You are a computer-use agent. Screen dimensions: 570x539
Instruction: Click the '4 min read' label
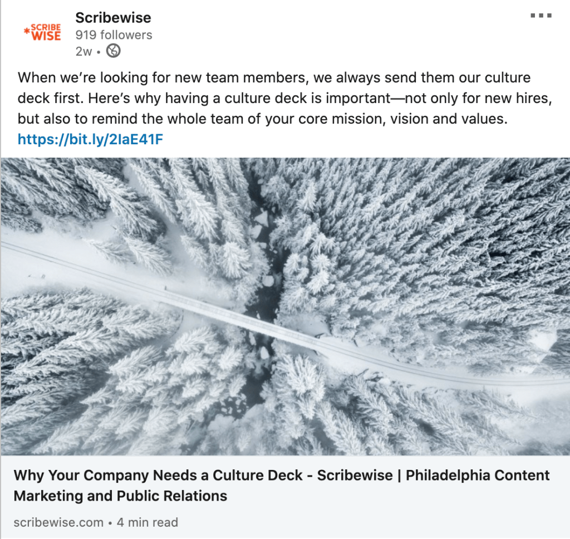point(147,522)
